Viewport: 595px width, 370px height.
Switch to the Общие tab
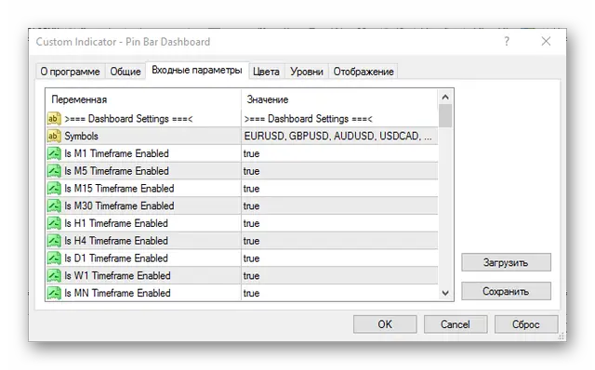pyautogui.click(x=126, y=72)
